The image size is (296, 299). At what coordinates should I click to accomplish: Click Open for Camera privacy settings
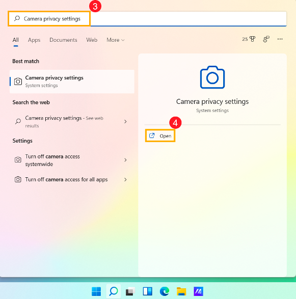pos(160,136)
